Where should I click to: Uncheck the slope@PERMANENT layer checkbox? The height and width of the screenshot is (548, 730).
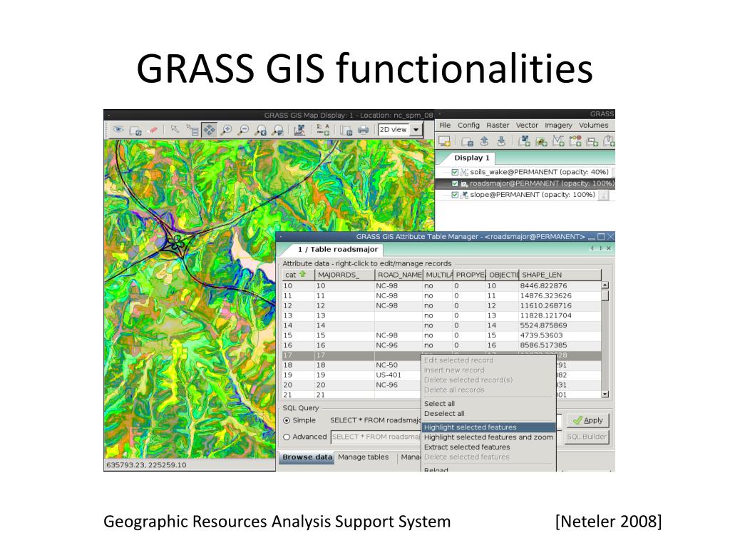pos(455,196)
